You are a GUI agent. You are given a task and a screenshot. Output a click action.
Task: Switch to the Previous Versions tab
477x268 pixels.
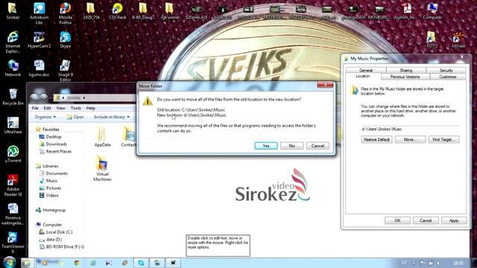coord(405,77)
